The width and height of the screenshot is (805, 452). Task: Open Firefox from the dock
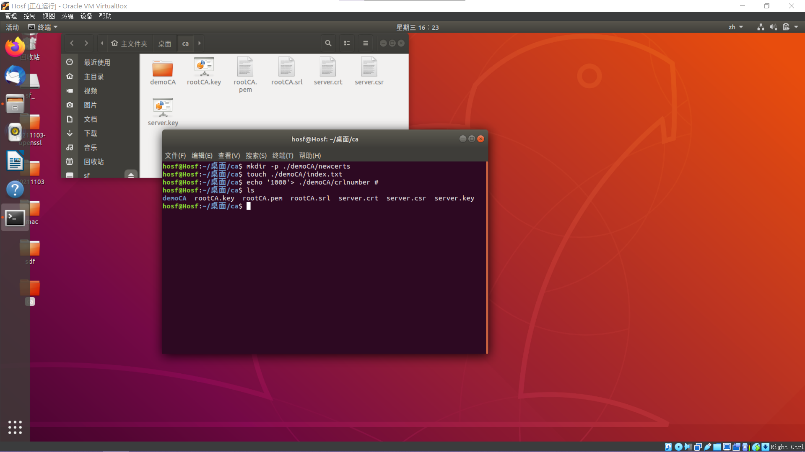click(15, 47)
